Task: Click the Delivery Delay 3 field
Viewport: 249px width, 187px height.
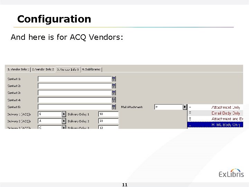Action: point(109,127)
